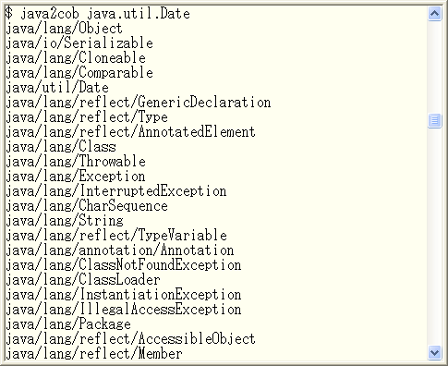Screen dimensions: 448x366
Task: Click scrollbar track above the thumb
Action: point(434,67)
